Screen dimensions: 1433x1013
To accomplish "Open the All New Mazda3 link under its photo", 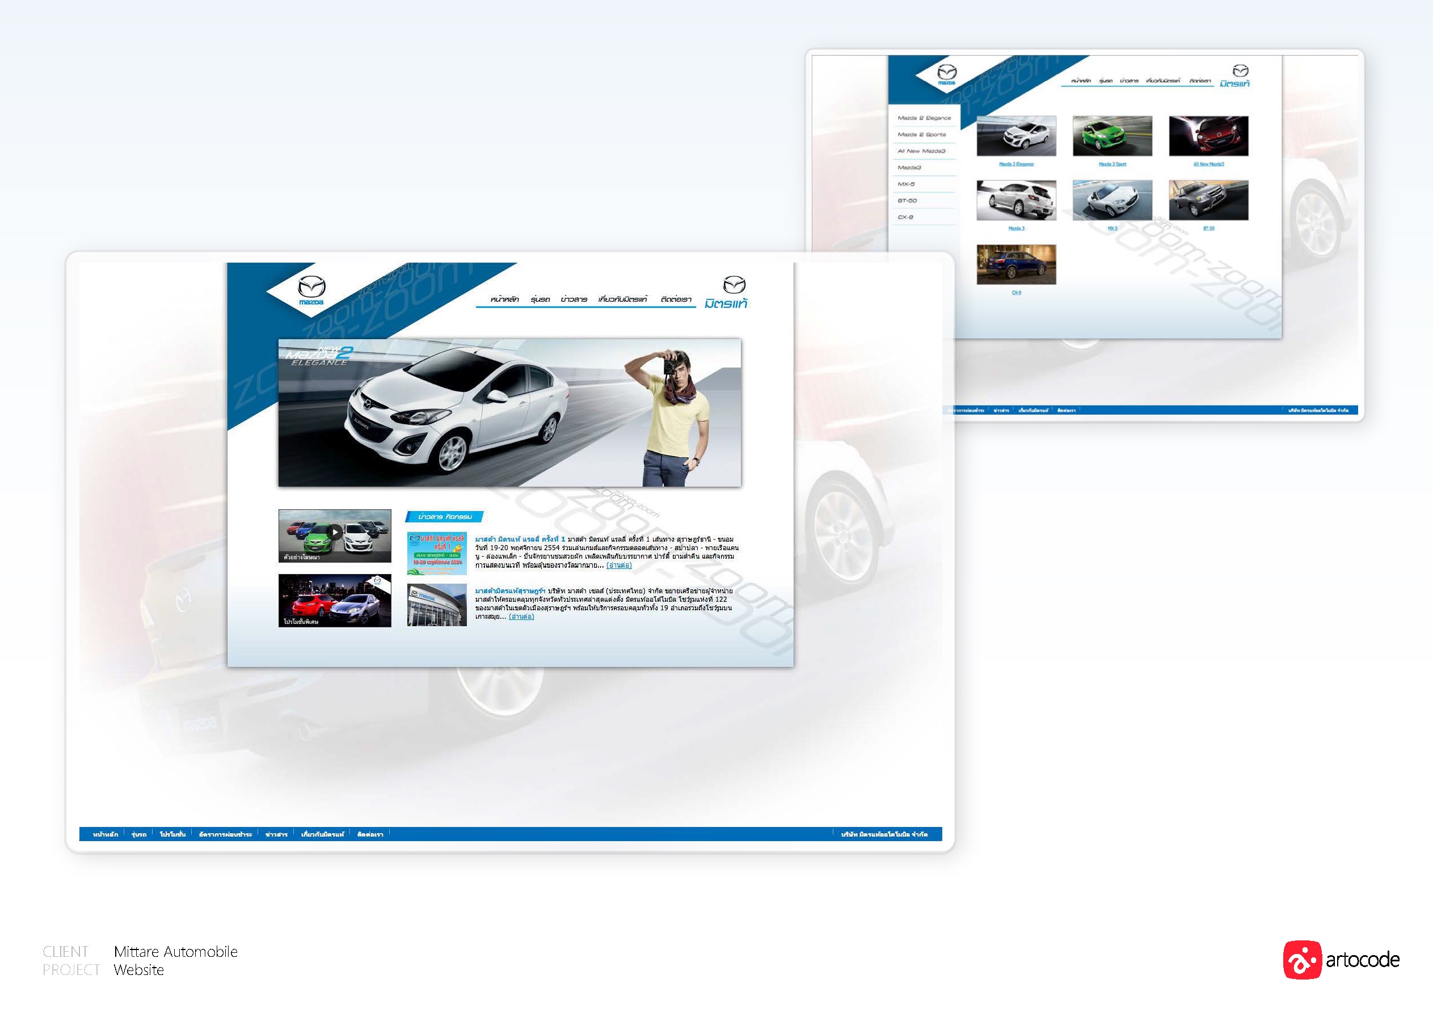I will tap(1208, 164).
